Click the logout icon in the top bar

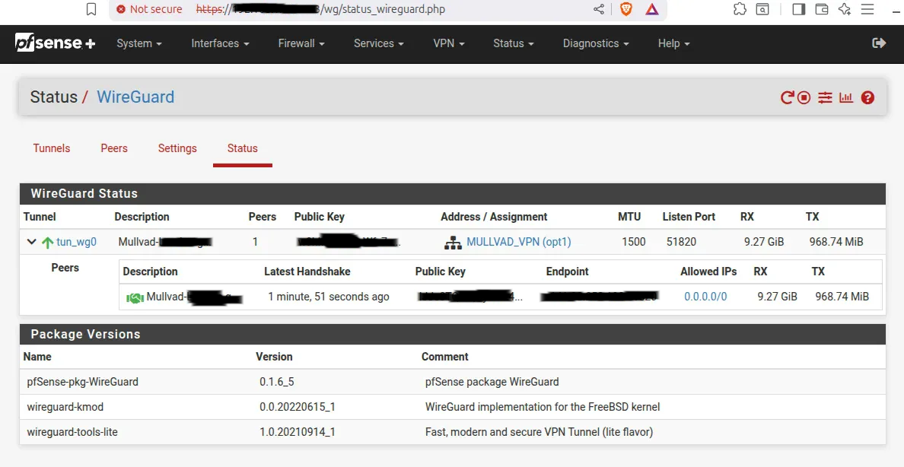coord(879,43)
